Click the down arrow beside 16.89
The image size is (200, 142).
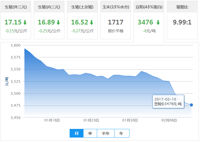pyautogui.click(x=58, y=22)
